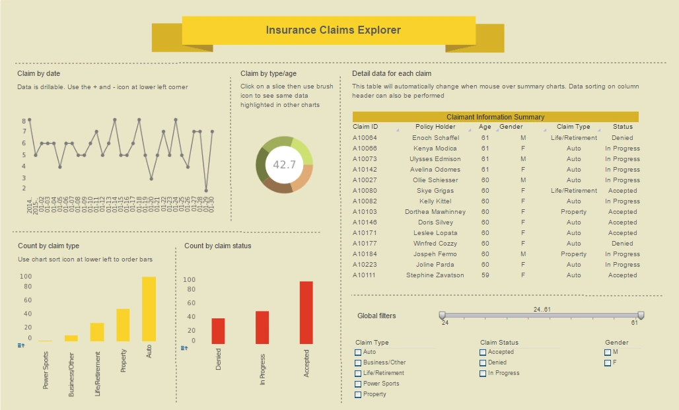The image size is (679, 410).
Task: Sort the table by the Claim Type column arrow
Action: [598, 131]
